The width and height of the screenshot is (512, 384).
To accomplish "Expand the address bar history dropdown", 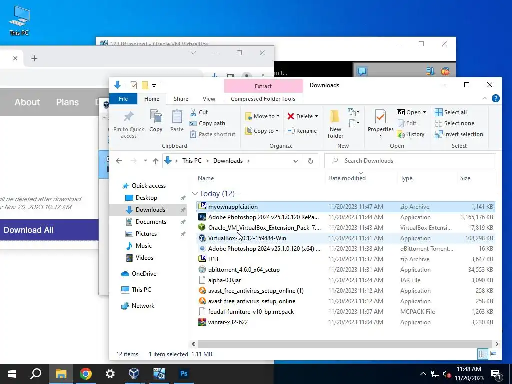I will (x=295, y=161).
